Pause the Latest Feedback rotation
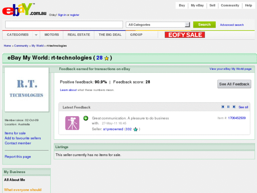 228,107
